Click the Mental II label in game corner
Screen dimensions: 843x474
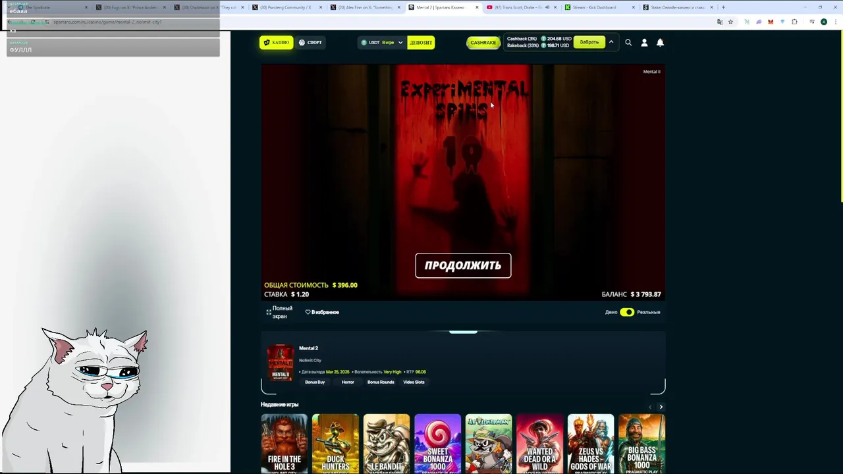coord(651,71)
